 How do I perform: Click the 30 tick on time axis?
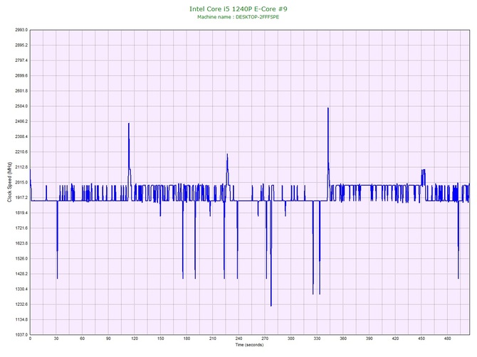56,339
